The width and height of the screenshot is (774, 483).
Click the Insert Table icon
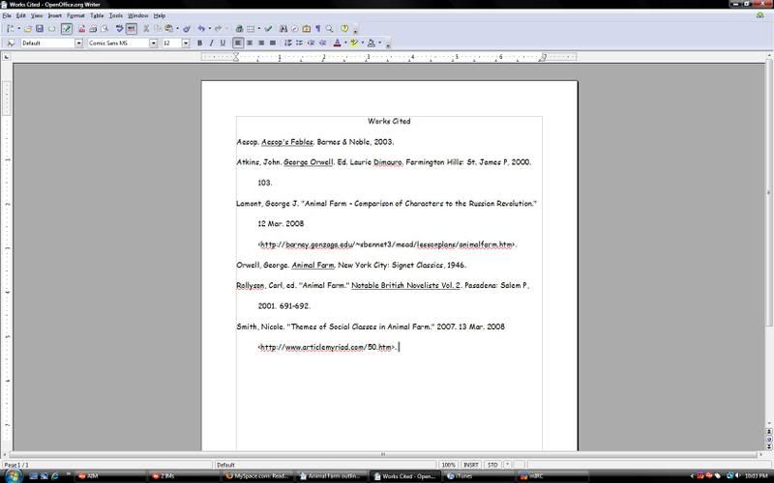[252, 29]
